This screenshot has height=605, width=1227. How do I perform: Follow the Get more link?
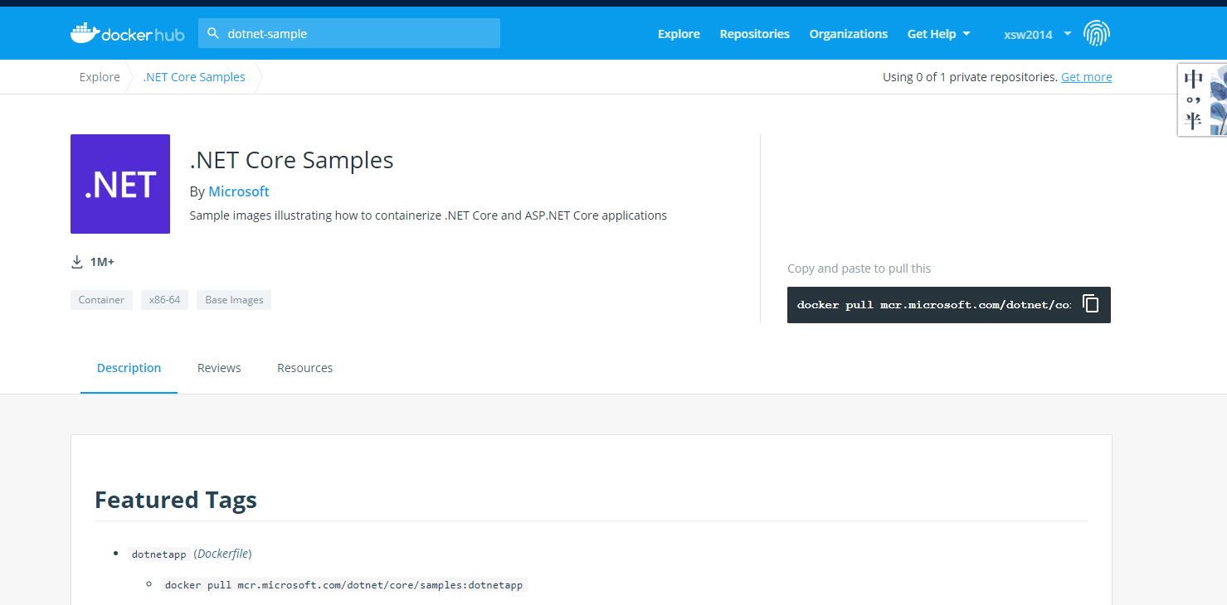[1086, 77]
